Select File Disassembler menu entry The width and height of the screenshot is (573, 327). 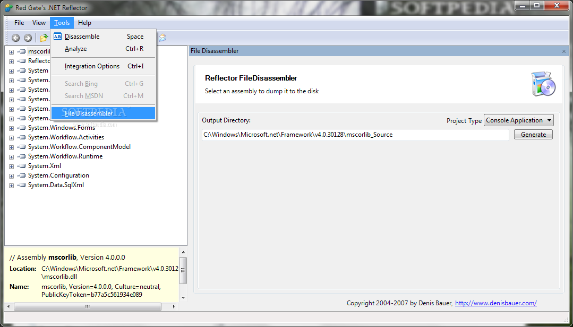104,113
